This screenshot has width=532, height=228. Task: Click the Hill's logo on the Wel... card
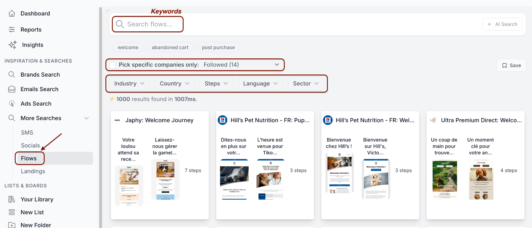(328, 120)
